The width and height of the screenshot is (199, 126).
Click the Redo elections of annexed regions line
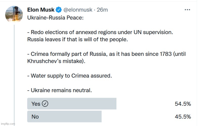[x=100, y=32]
